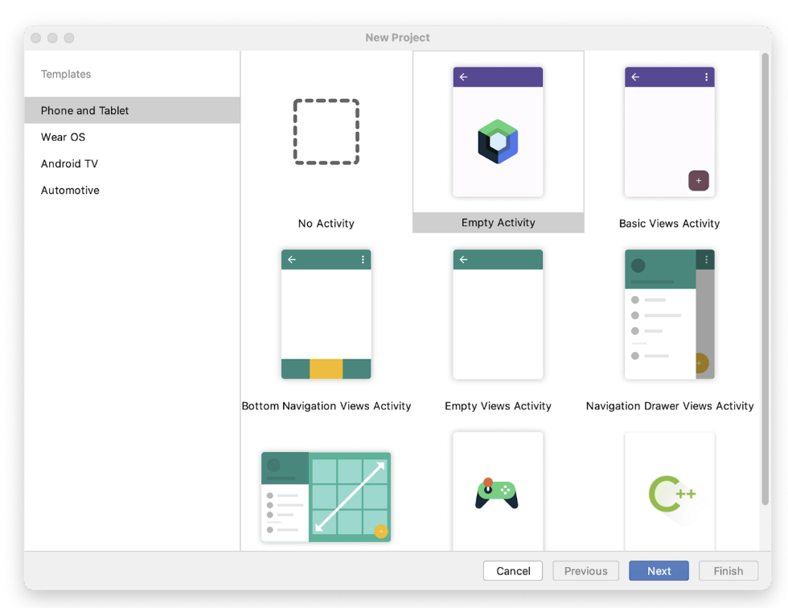Click the 'No Activity' label
This screenshot has height=608, width=788.
click(x=326, y=224)
